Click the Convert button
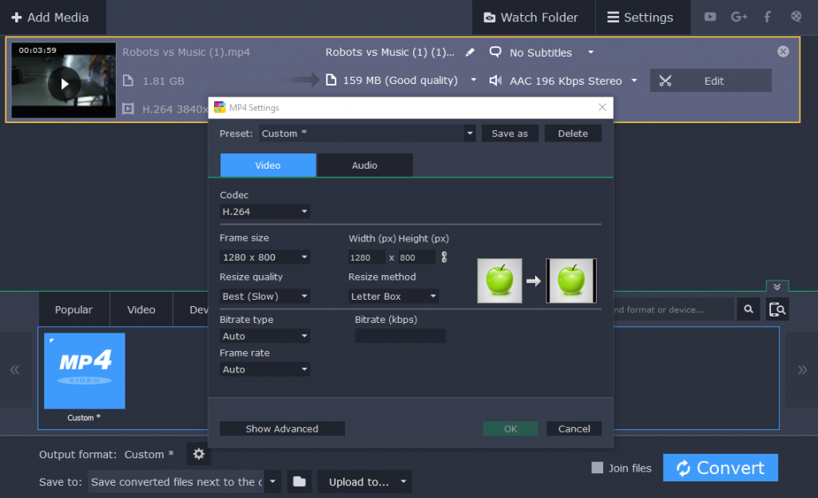 tap(721, 468)
